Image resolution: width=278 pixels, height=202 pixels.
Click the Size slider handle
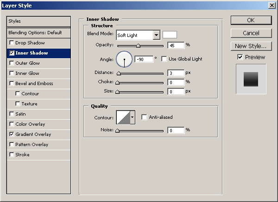117,92
